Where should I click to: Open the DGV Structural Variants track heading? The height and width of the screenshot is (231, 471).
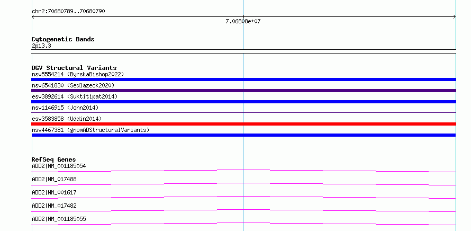(74, 68)
